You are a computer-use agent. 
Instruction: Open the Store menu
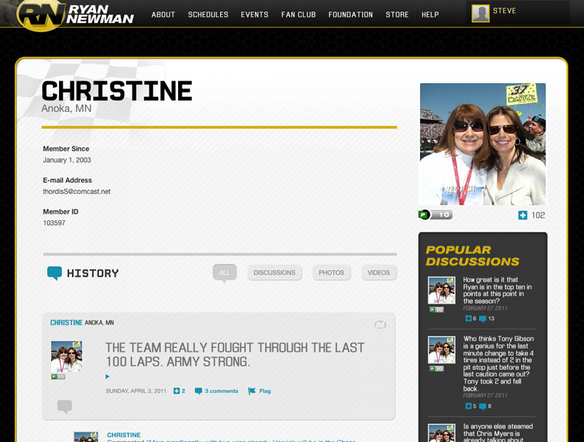397,14
